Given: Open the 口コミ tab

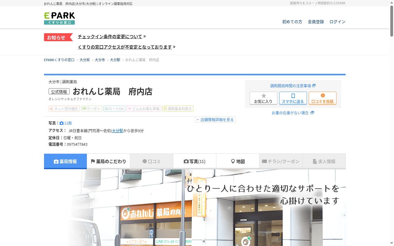Looking at the screenshot, I should click(x=151, y=161).
